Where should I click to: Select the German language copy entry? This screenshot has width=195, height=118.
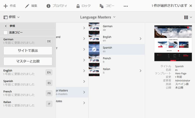[28, 41]
